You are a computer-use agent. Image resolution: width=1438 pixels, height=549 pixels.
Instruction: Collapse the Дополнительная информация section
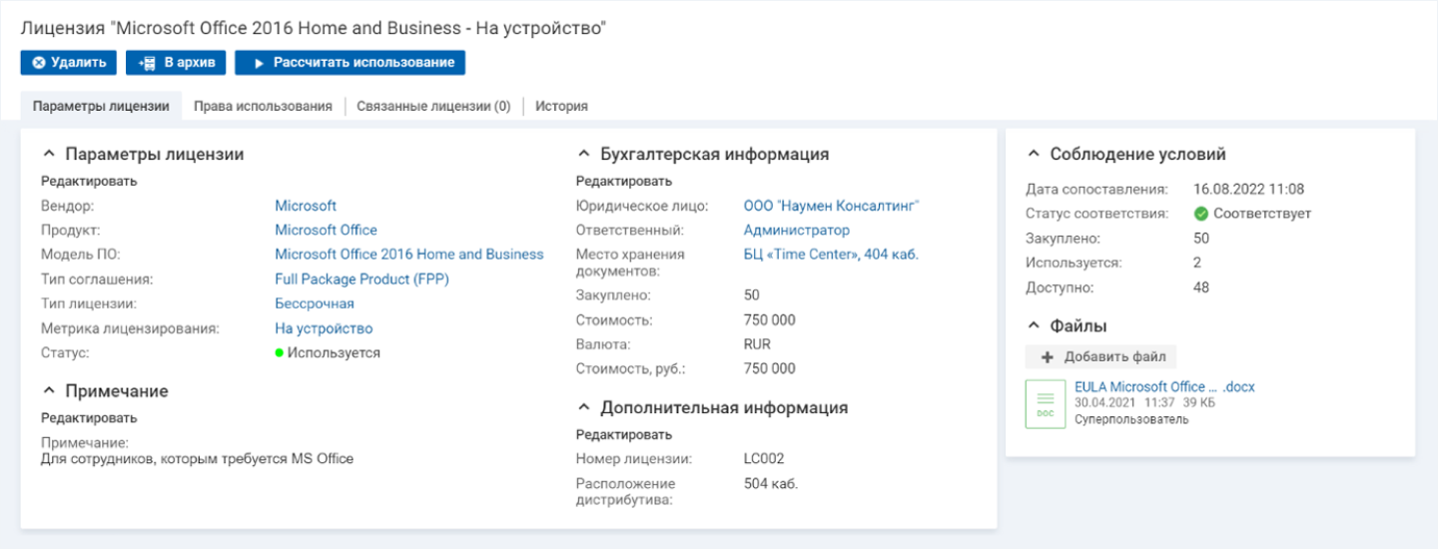point(583,408)
